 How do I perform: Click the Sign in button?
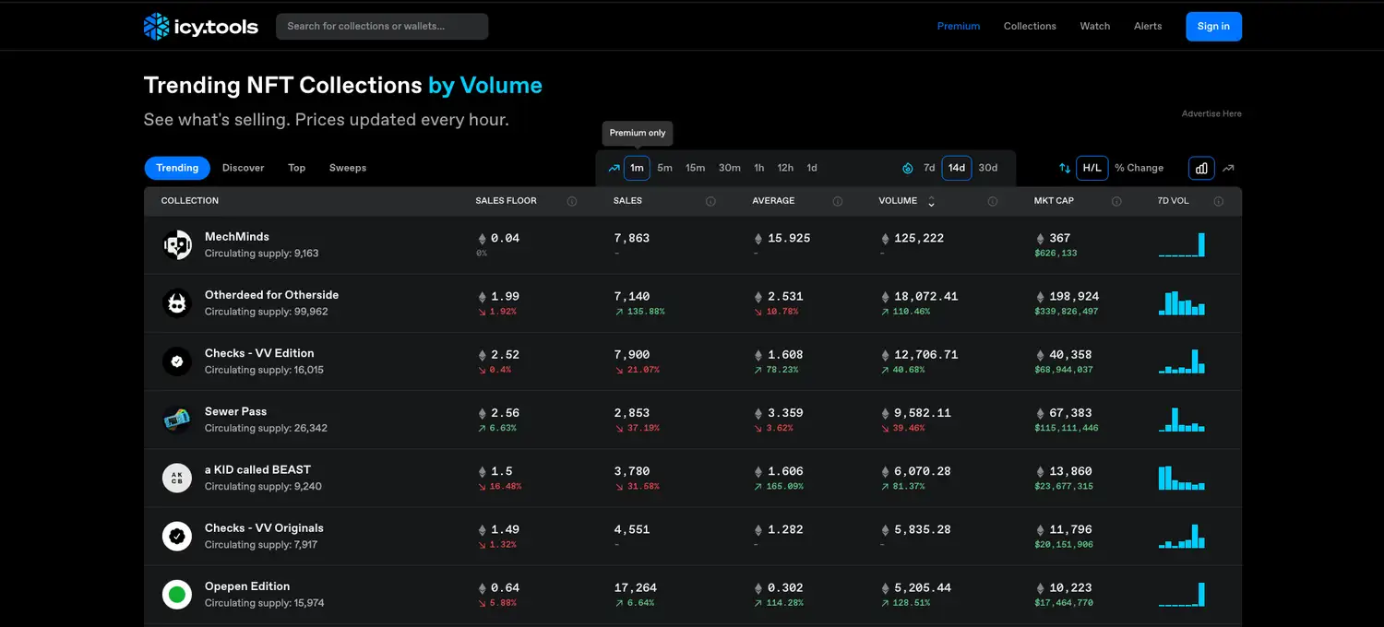1213,26
